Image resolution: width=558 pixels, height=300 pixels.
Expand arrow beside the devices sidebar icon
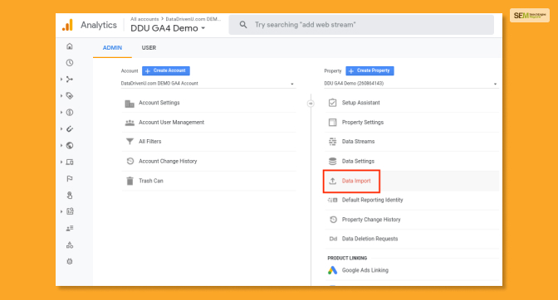point(61,162)
